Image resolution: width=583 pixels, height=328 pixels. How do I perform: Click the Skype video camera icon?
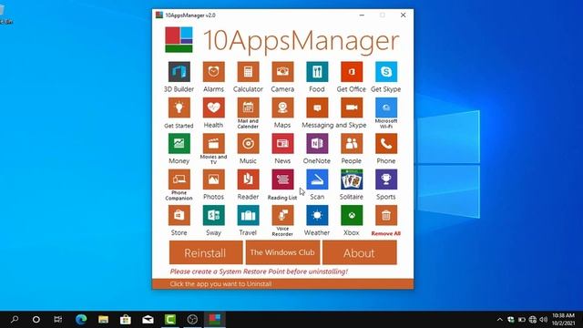click(x=352, y=108)
